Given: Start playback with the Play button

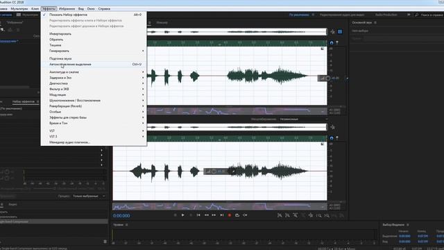Looking at the screenshot, I should [183, 215].
